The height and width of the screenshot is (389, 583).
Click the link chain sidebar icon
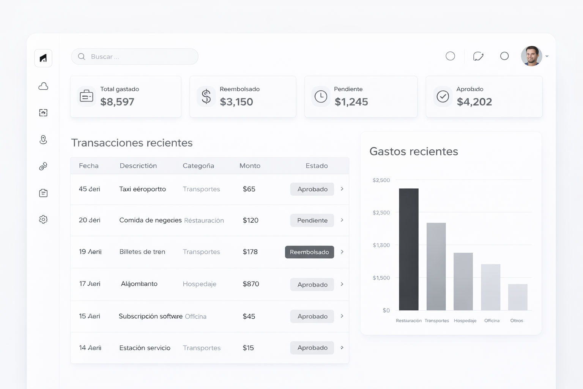tap(43, 166)
